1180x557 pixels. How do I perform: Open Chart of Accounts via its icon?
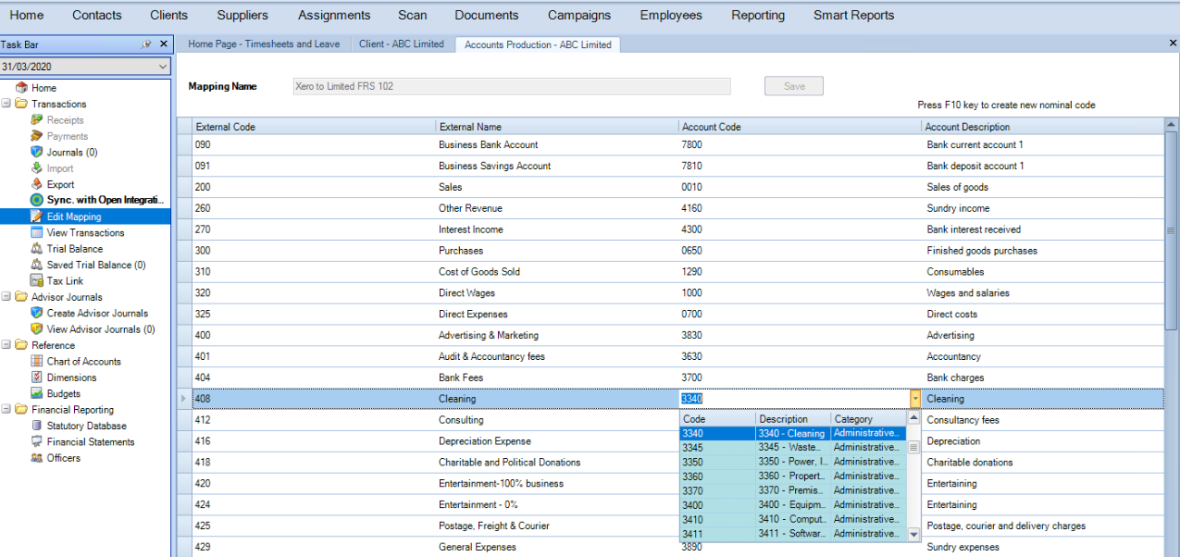[37, 361]
